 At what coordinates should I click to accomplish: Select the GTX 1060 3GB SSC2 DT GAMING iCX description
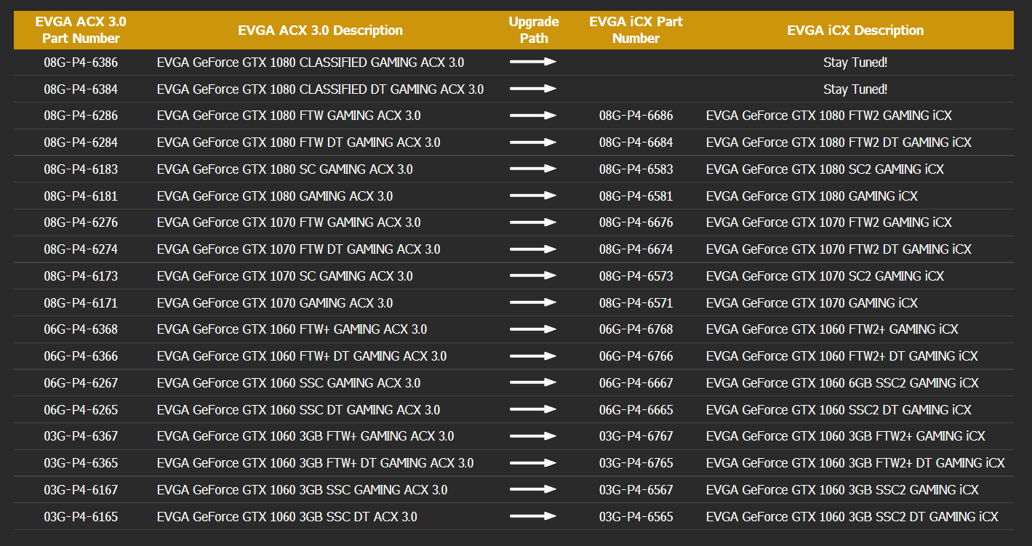point(852,517)
